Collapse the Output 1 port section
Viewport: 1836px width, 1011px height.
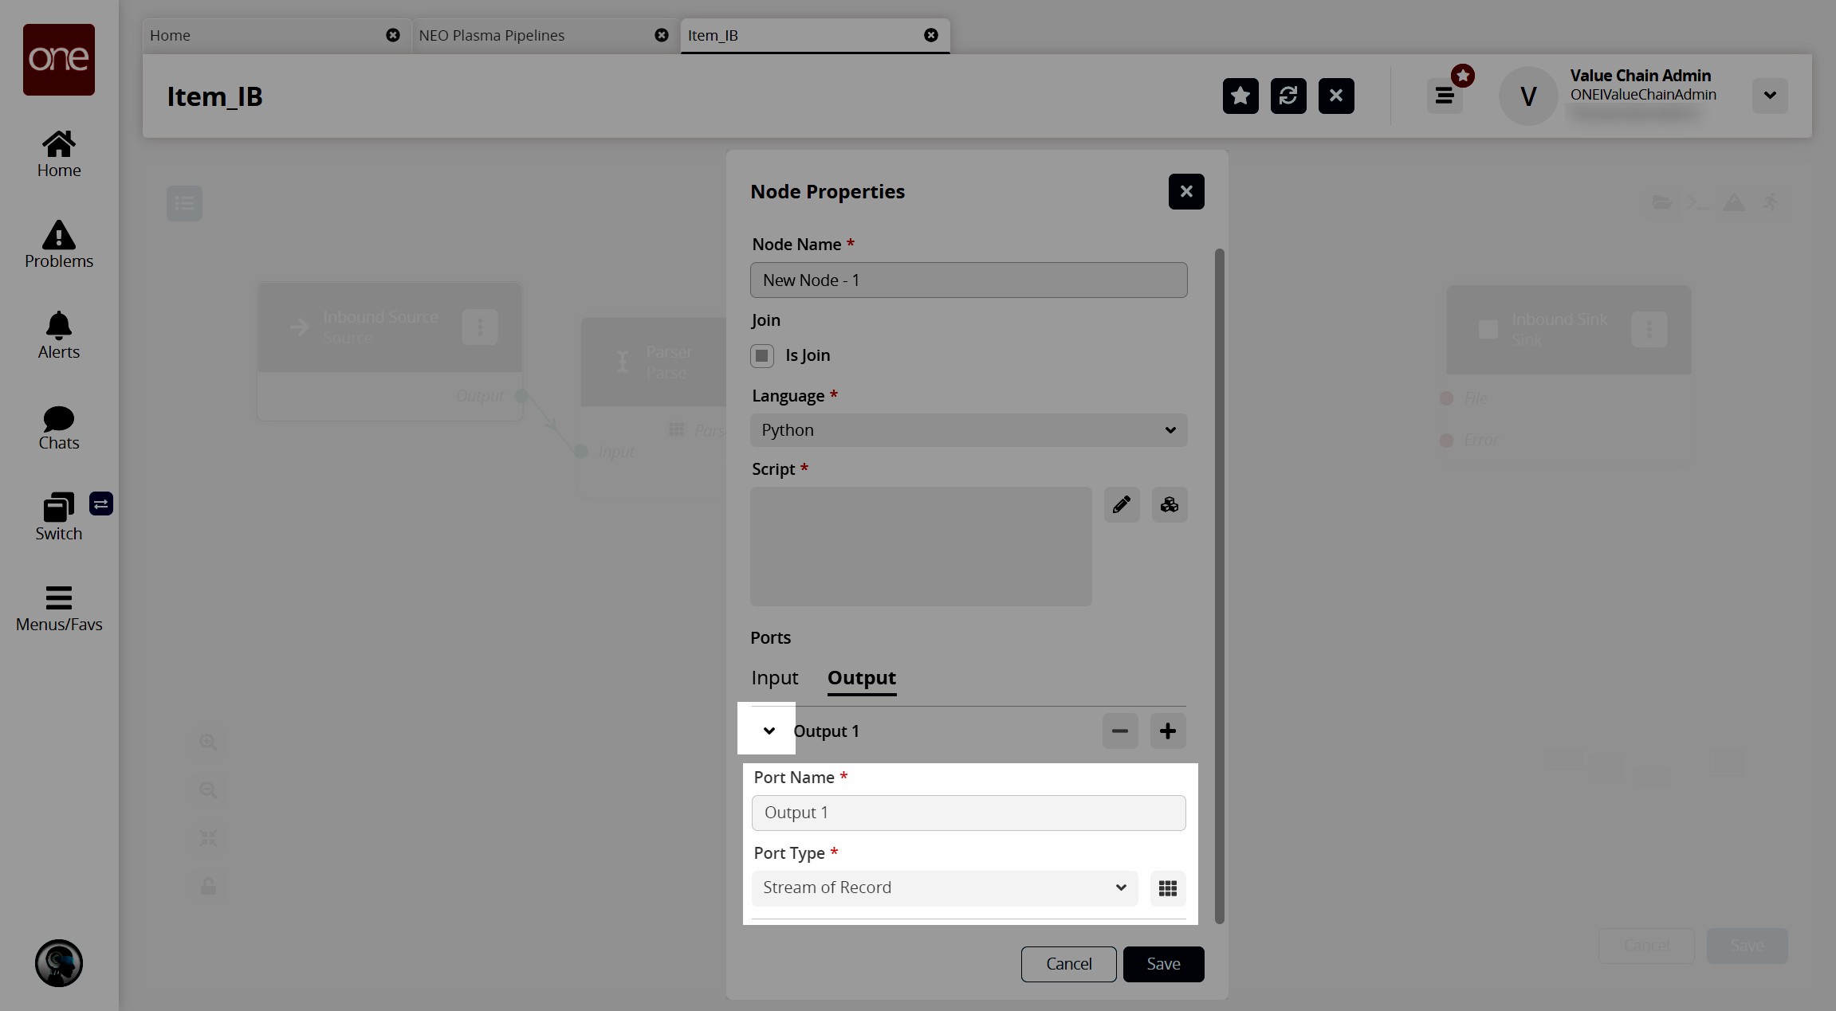point(769,731)
